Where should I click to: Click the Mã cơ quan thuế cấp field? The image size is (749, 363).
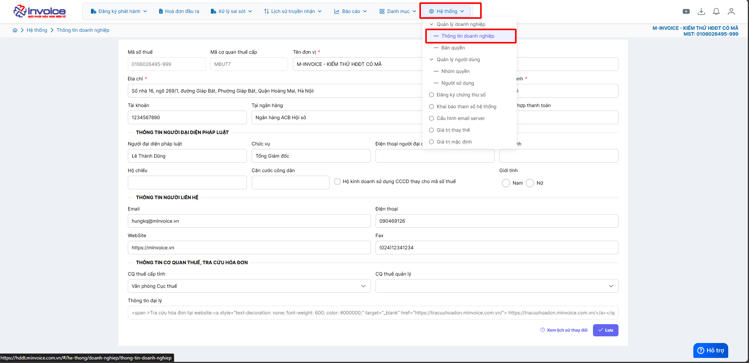(x=249, y=64)
